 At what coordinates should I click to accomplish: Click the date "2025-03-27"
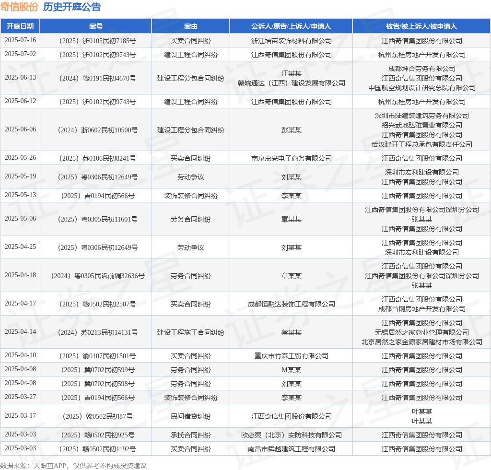[20, 397]
